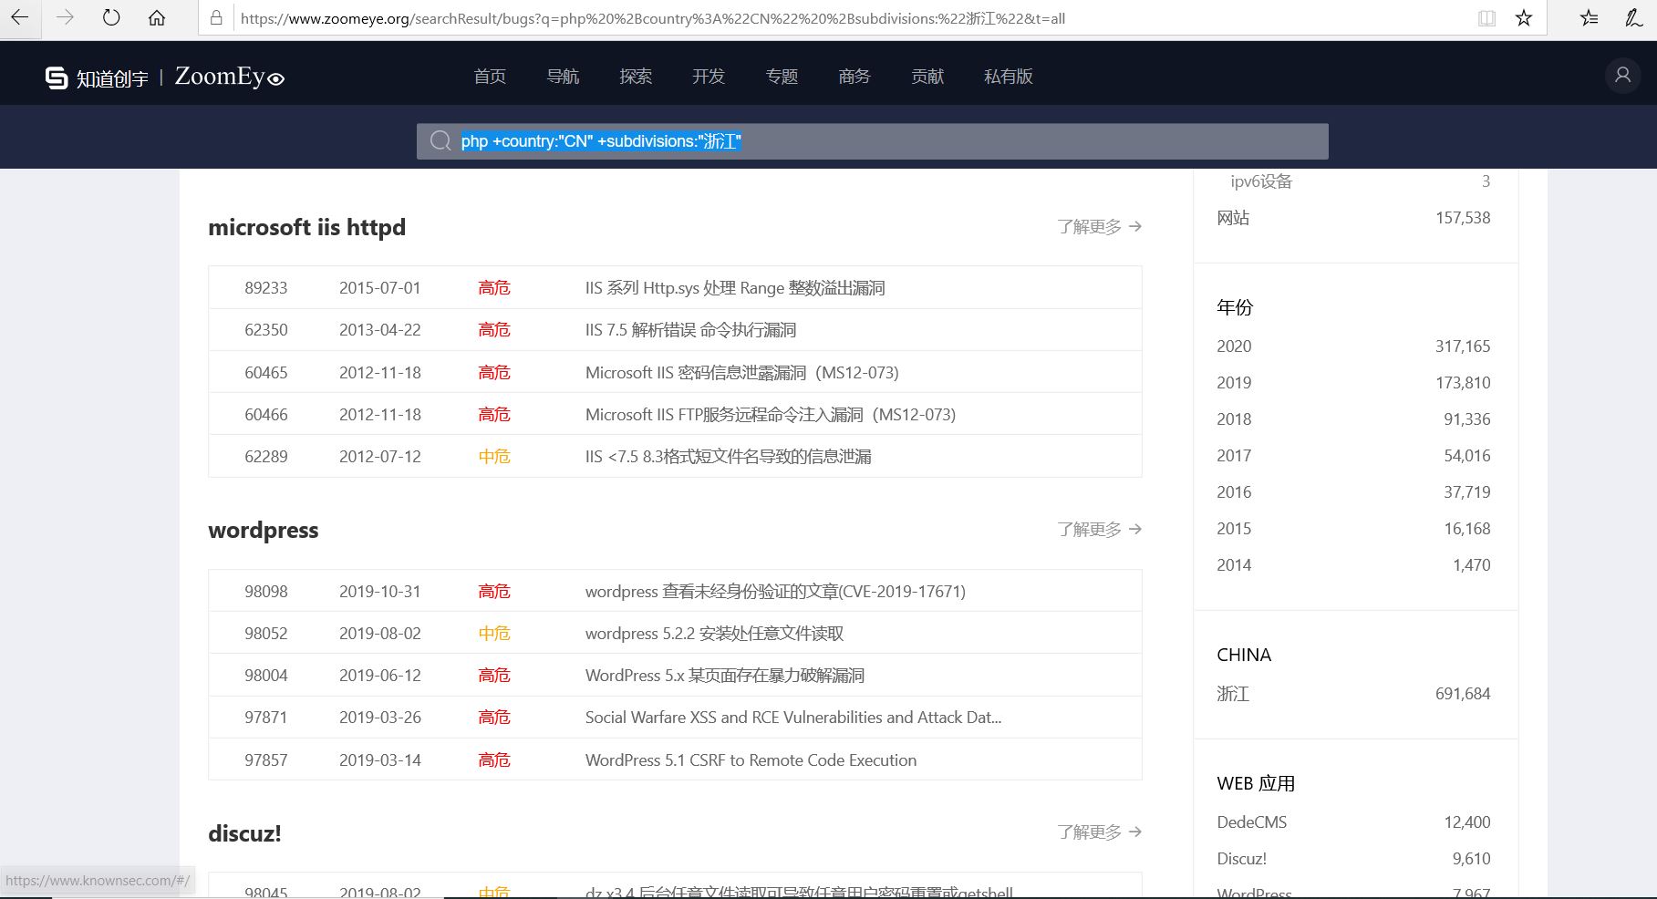
Task: Click the lock icon in the address bar
Action: (x=216, y=17)
